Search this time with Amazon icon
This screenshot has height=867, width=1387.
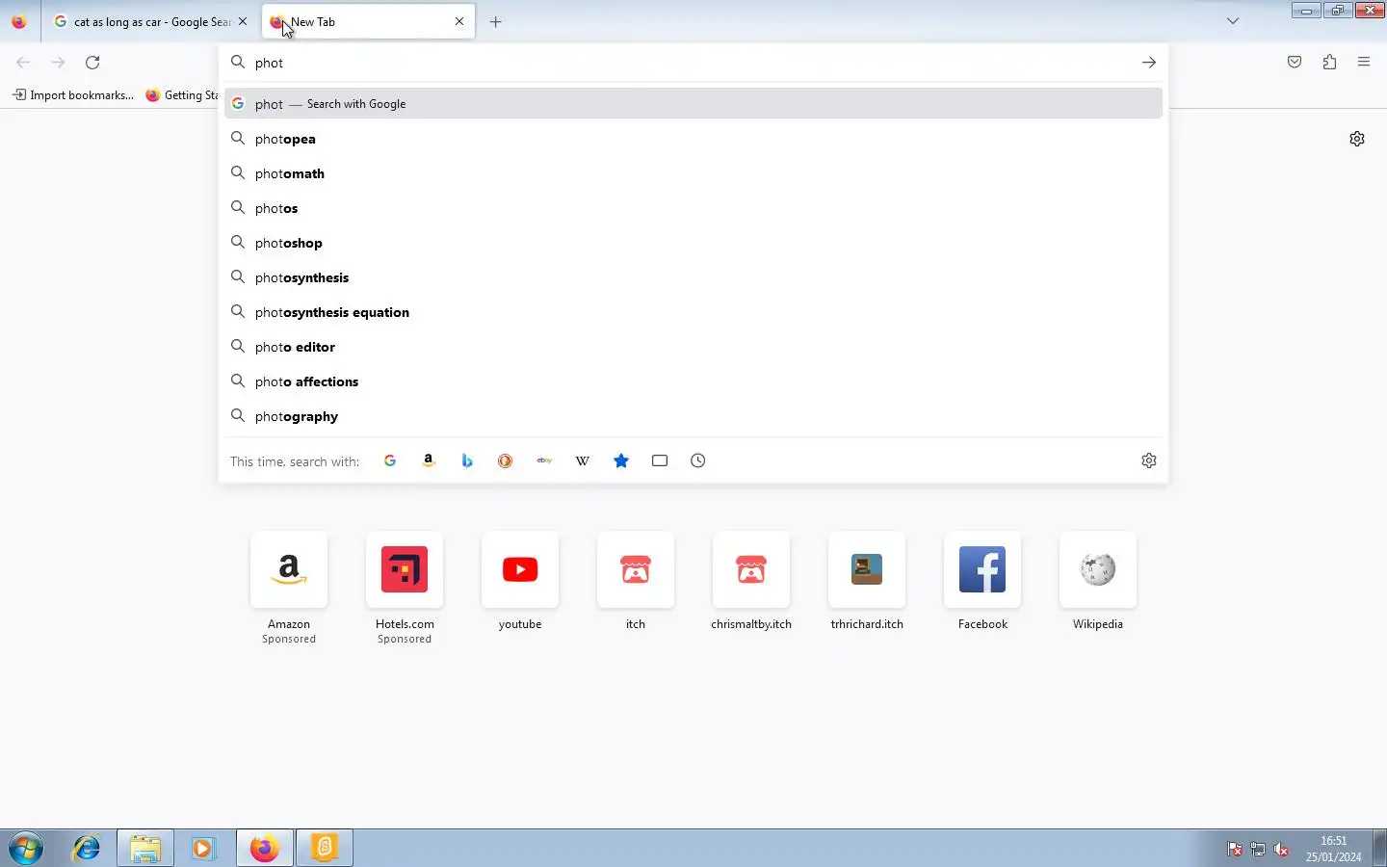(429, 460)
